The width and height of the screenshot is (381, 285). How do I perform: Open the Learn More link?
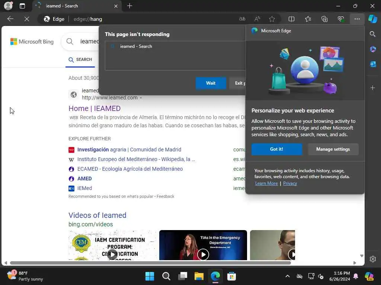(x=266, y=183)
